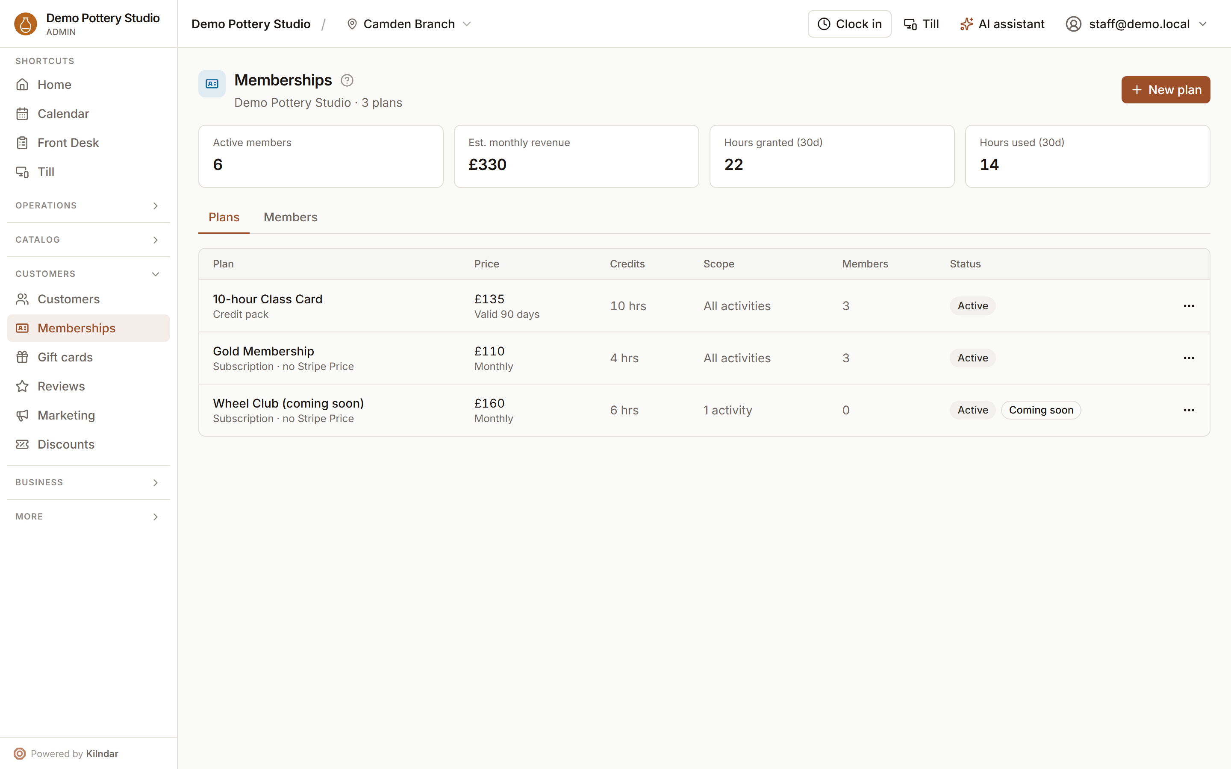Click the Price column header
This screenshot has height=769, width=1231.
click(487, 264)
